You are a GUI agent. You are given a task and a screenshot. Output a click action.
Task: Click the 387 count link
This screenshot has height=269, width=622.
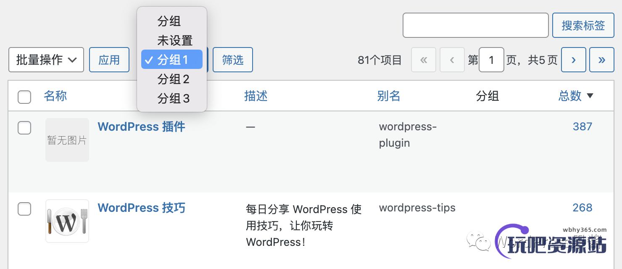tap(582, 127)
